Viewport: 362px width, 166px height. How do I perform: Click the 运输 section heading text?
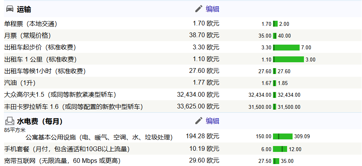24,9
